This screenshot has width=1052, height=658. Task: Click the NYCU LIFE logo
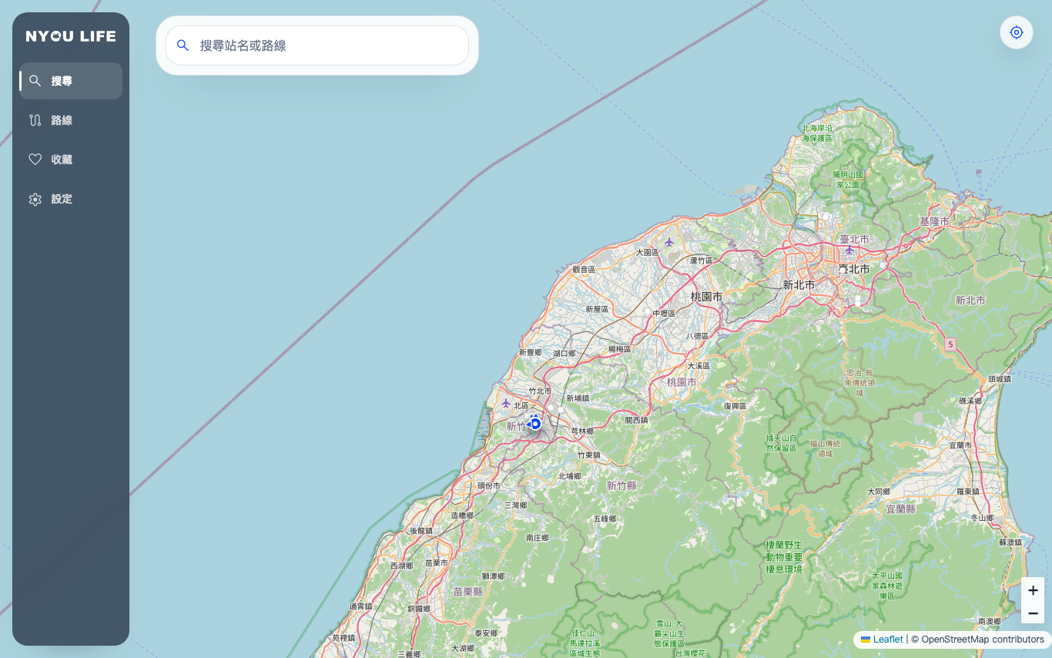coord(71,36)
